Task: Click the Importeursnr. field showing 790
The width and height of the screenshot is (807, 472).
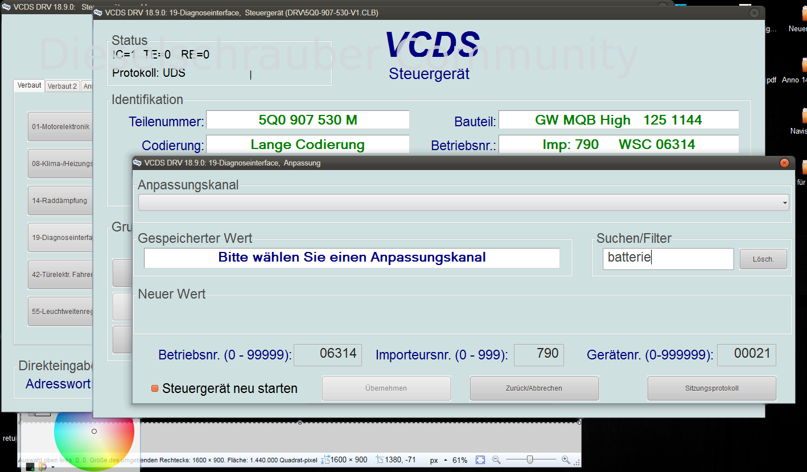Action: (538, 355)
